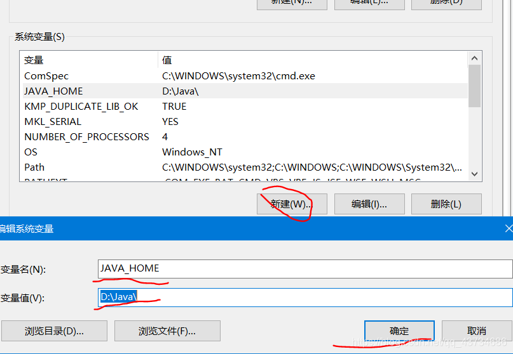Click the variable list scrollbar thumb

[x=474, y=86]
